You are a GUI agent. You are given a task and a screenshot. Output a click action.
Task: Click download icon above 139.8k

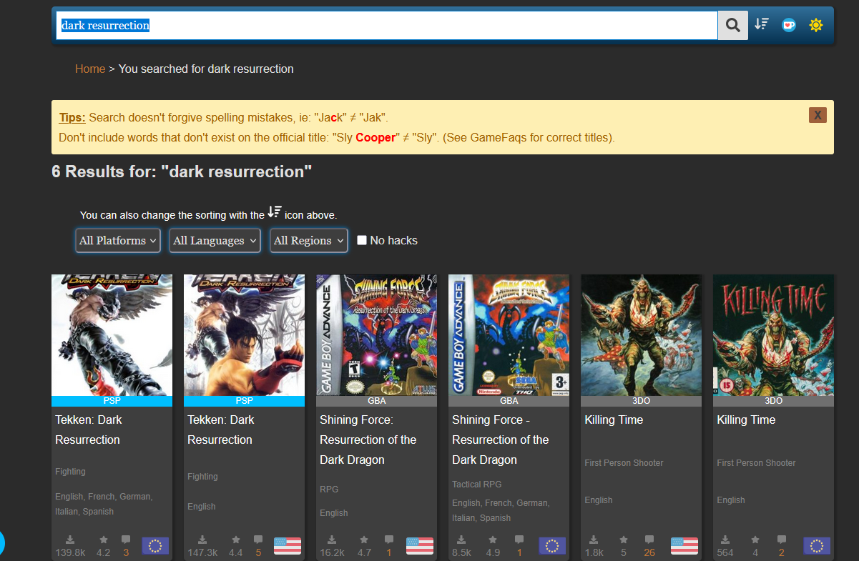(70, 540)
